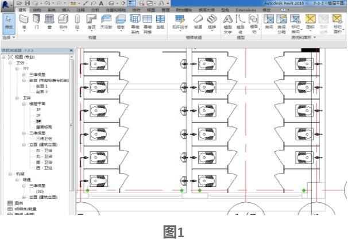Open the Room and Area (房间和面积) panel dropdown
Screen dimensions: 348x242
[304, 37]
